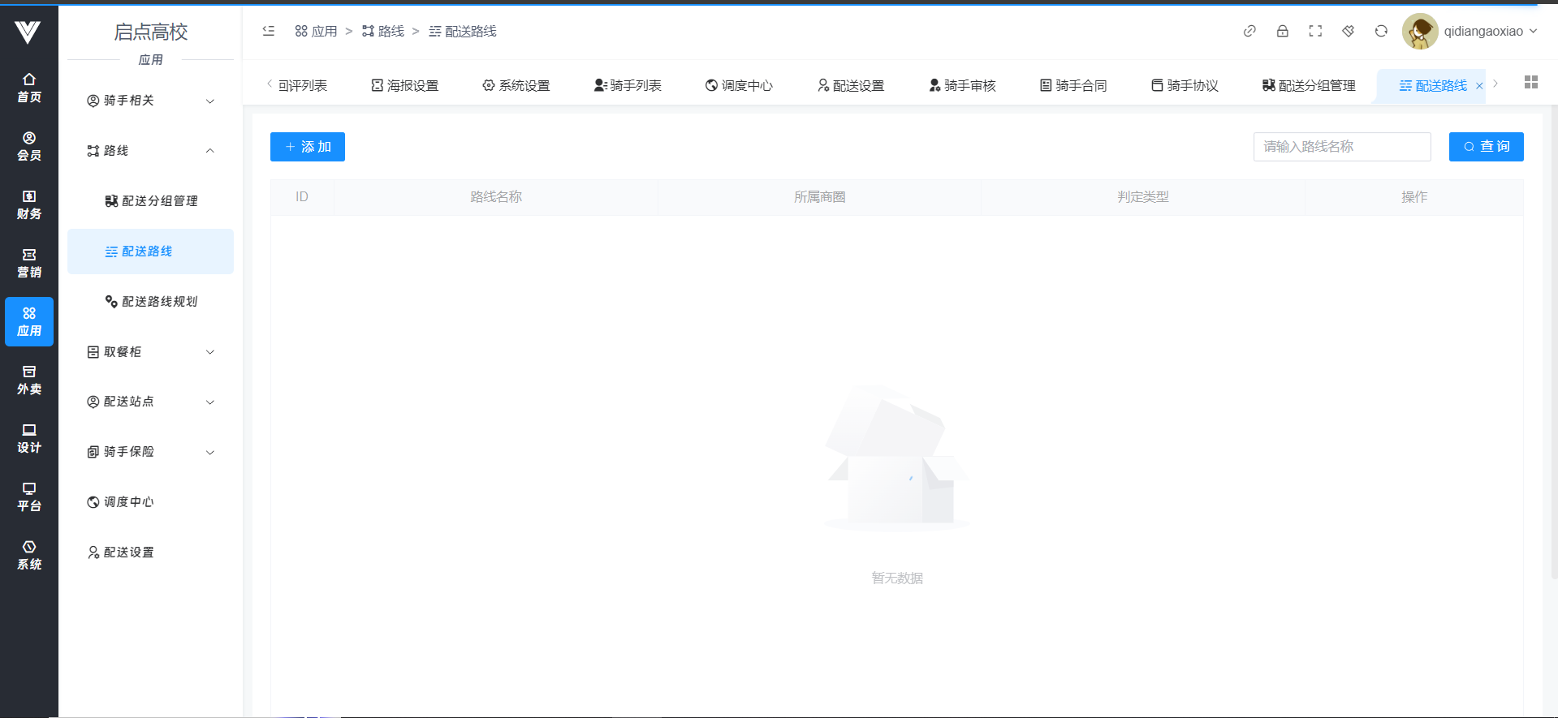Open 财务 in the left navigation
This screenshot has width=1558, height=718.
tap(29, 204)
